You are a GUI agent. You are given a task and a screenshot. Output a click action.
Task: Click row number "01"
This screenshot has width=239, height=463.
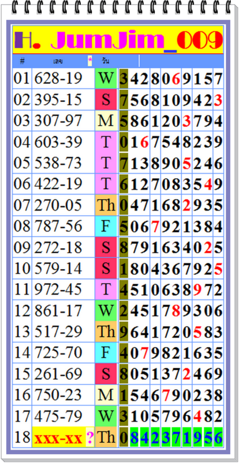pyautogui.click(x=22, y=78)
